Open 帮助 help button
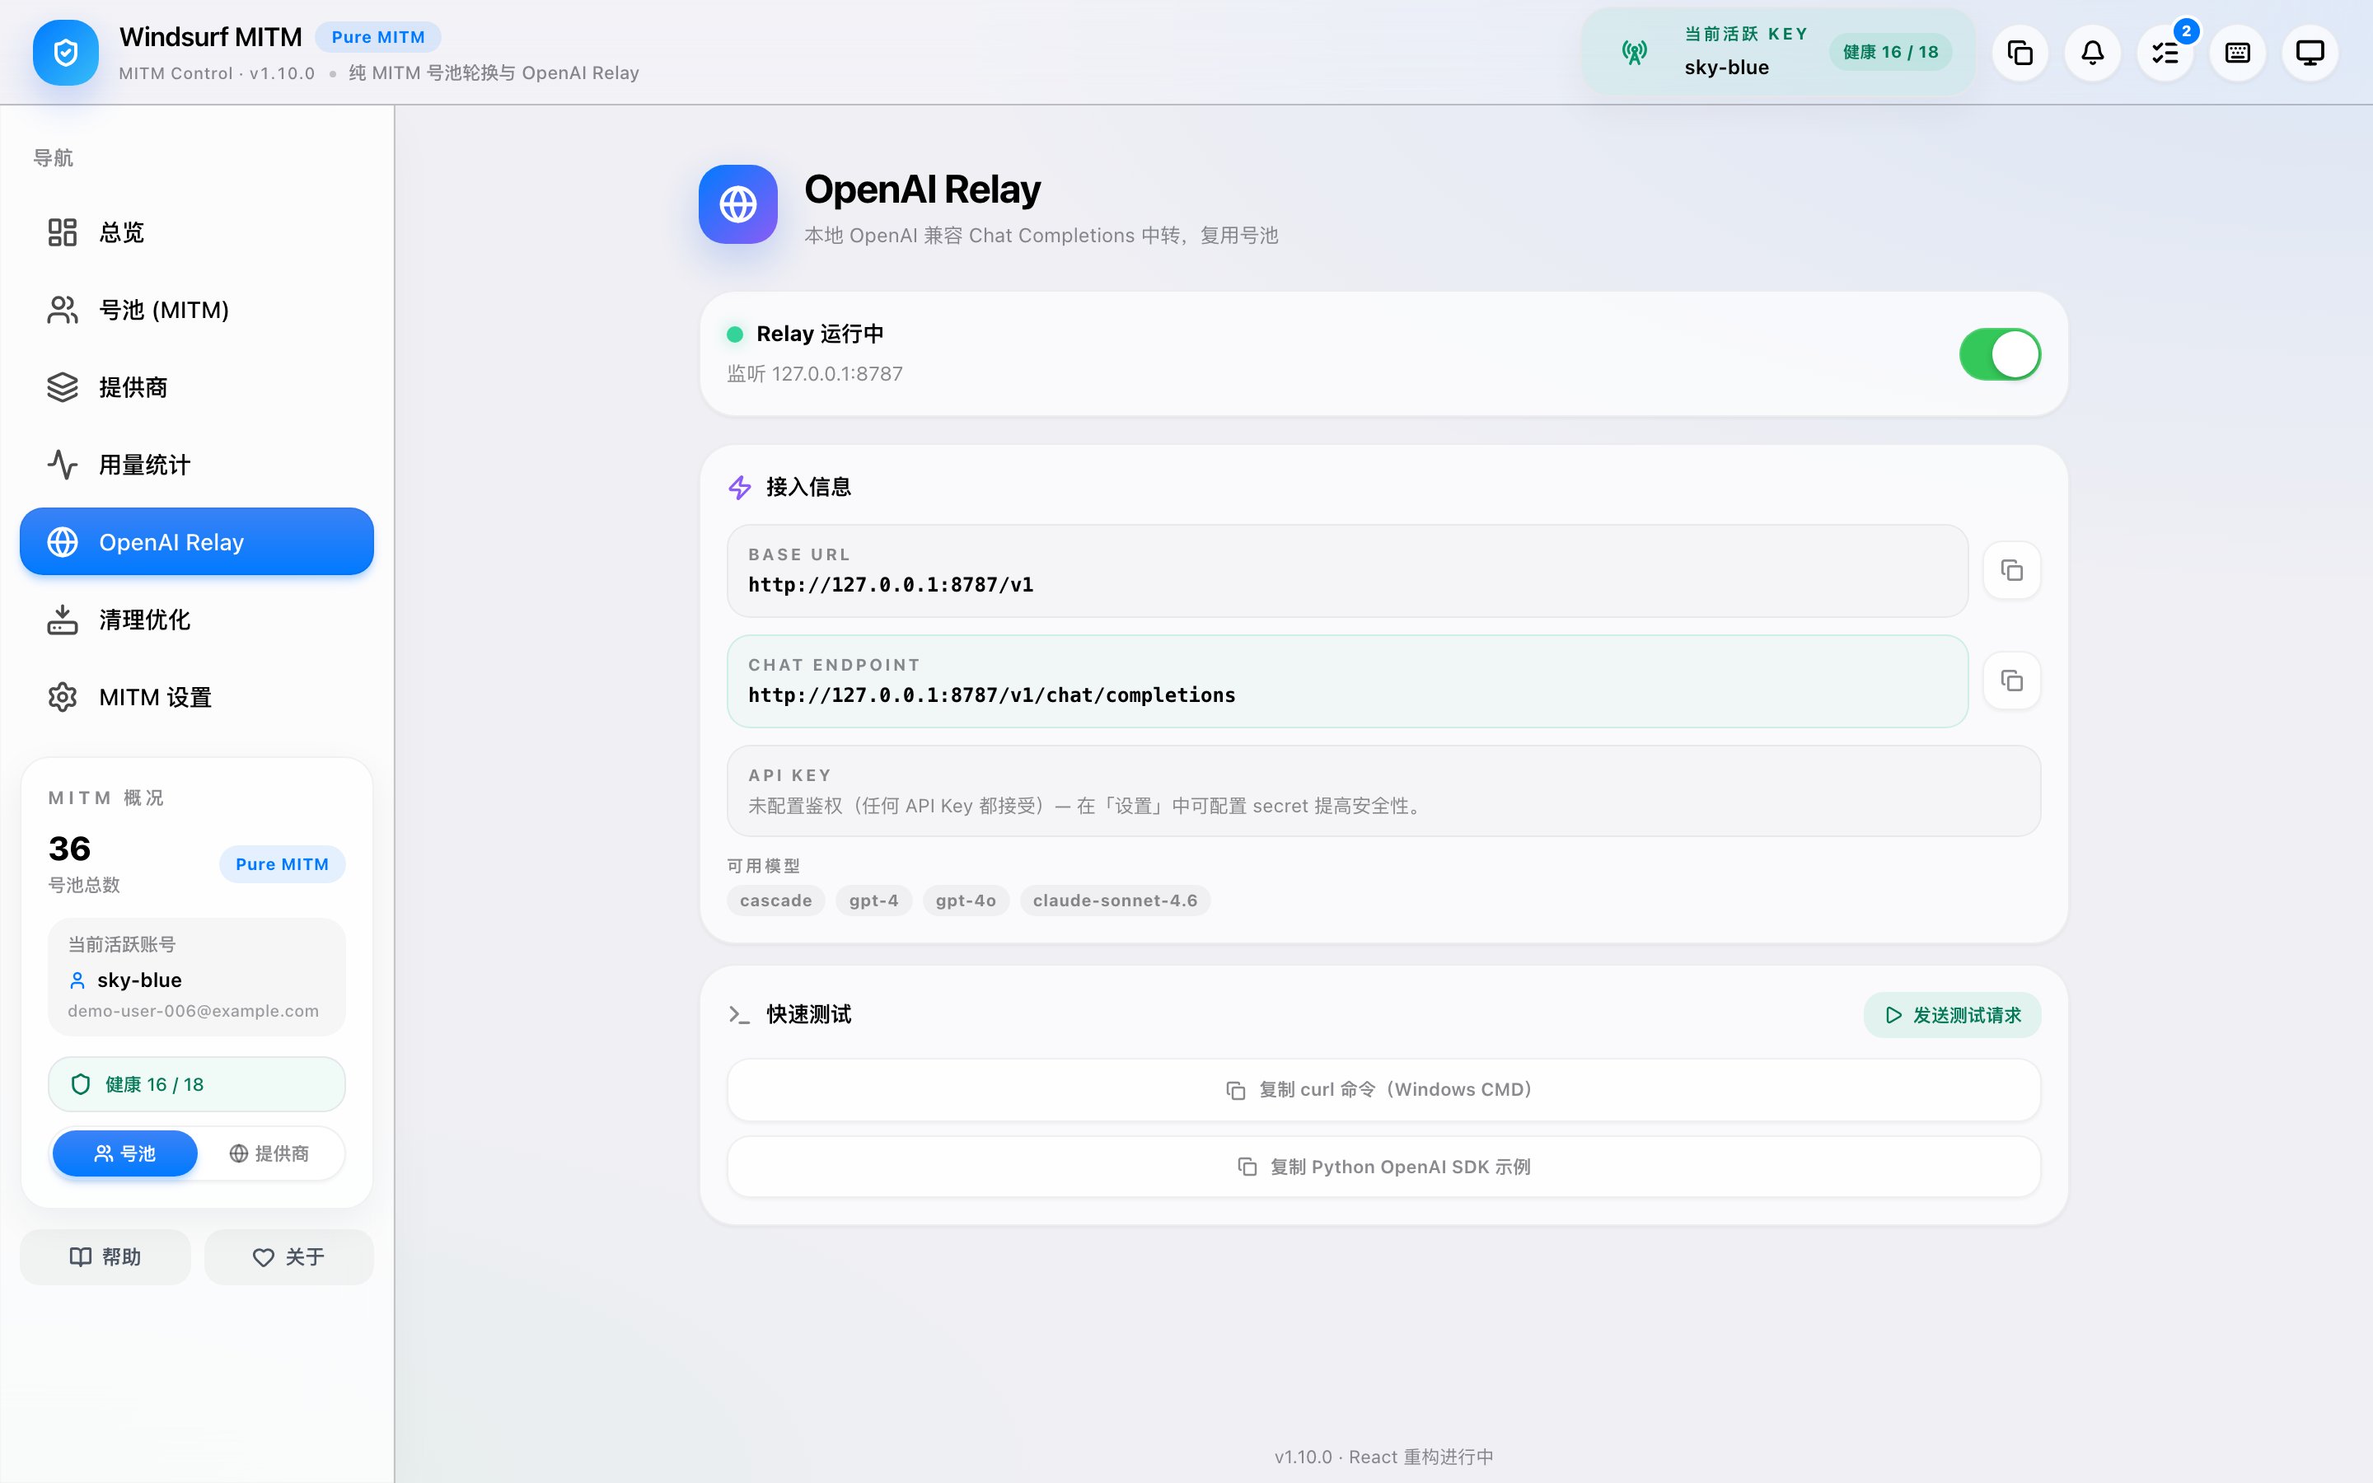The image size is (2373, 1483). tap(105, 1257)
